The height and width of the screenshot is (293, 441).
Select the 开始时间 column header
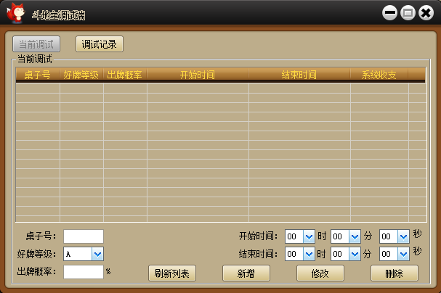click(x=198, y=75)
